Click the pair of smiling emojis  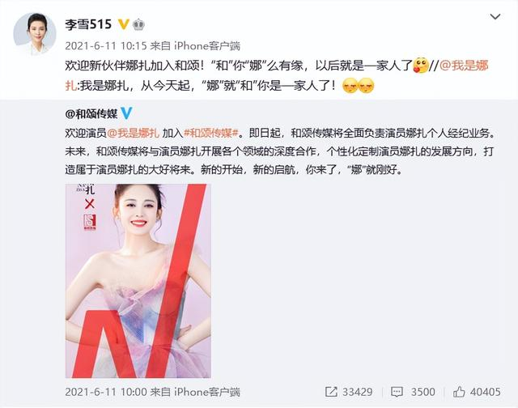[359, 86]
